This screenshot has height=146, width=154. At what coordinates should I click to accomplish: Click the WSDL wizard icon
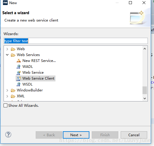[19, 84]
